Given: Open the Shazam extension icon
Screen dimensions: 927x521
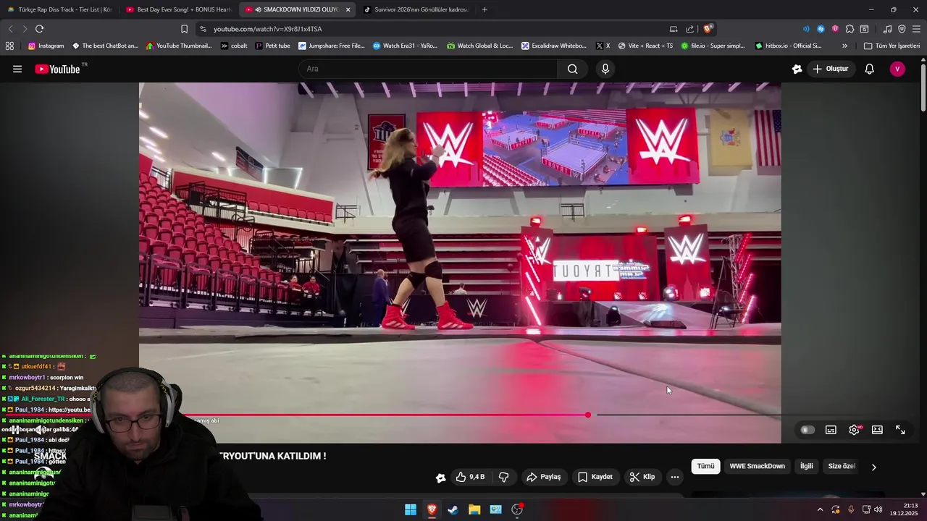Looking at the screenshot, I should tap(821, 29).
